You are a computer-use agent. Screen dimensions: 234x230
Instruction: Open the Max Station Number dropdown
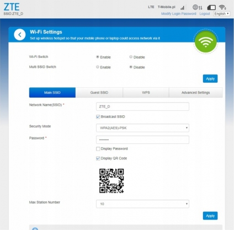click(x=142, y=204)
